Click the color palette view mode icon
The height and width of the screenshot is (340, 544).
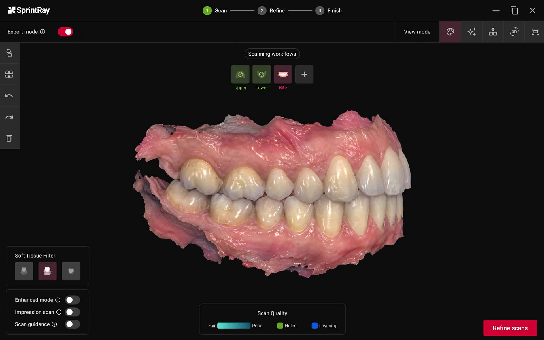pos(450,32)
